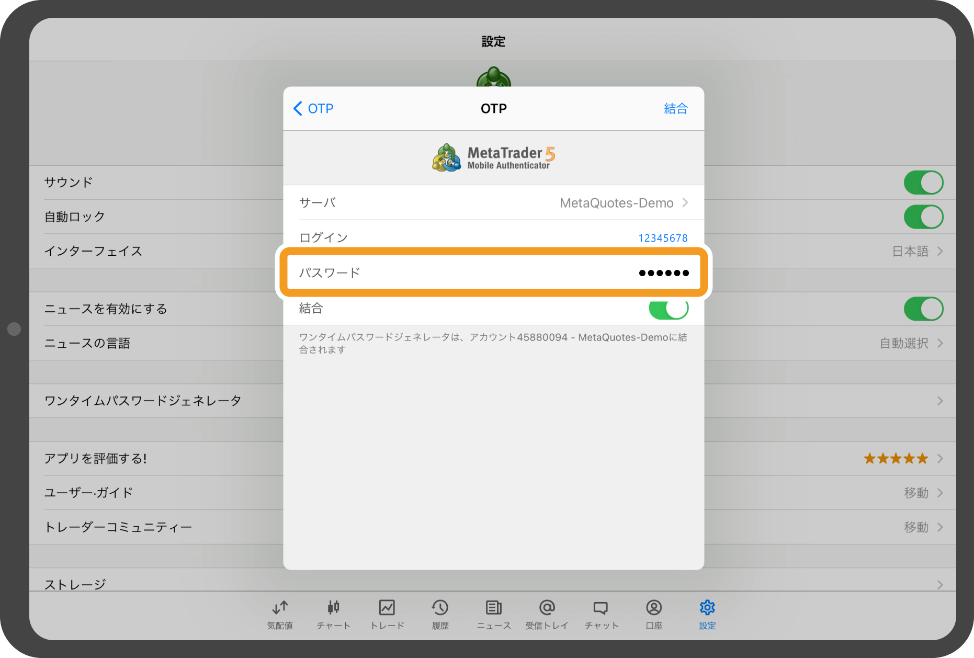Open server selection MetaQuotes-Demo chevron

pyautogui.click(x=685, y=202)
